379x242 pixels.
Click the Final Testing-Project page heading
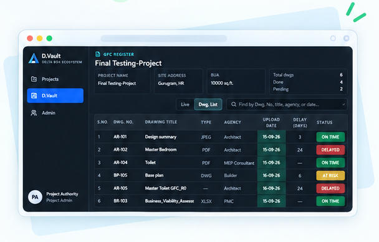tap(128, 64)
